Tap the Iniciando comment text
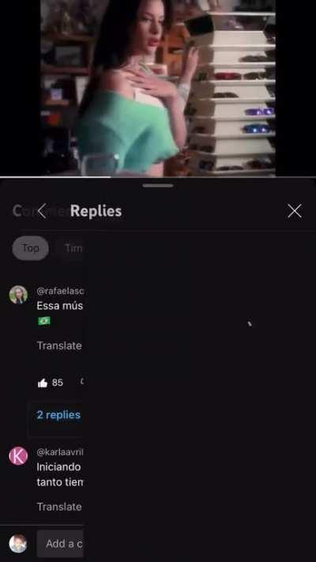The image size is (316, 562). click(x=60, y=474)
